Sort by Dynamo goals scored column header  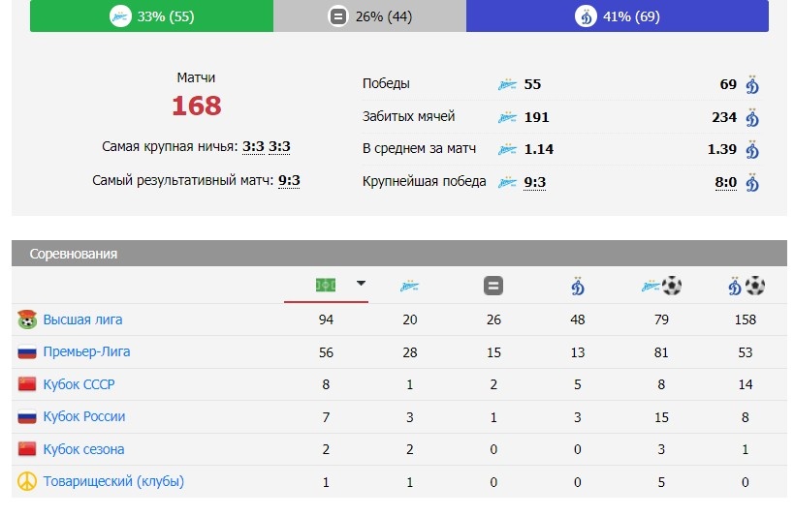(746, 286)
